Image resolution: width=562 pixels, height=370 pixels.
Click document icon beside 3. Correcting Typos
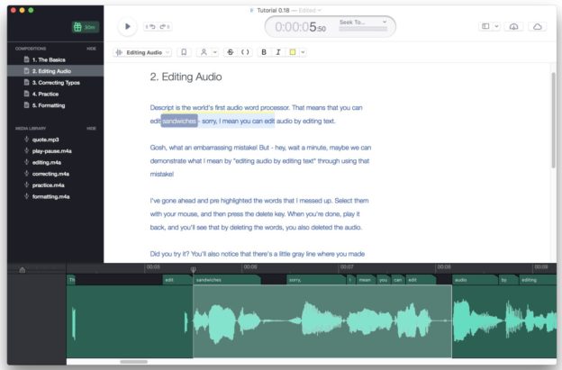tap(26, 83)
